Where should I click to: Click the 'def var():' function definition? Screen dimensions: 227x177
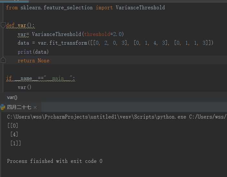click(x=21, y=25)
